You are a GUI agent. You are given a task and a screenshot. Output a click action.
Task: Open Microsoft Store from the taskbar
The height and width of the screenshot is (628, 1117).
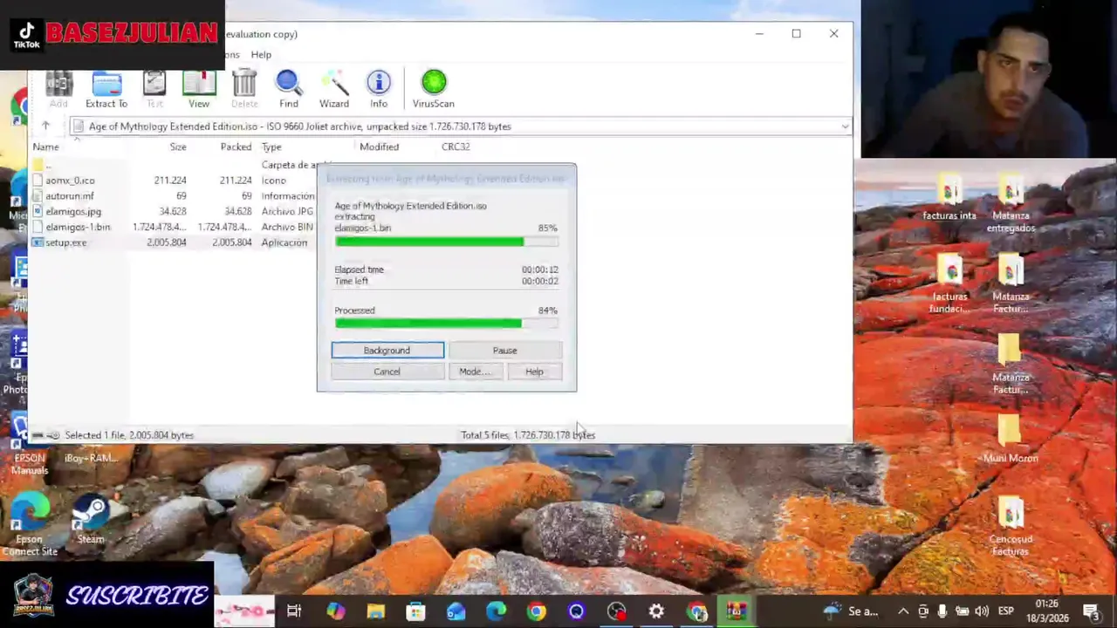[415, 611]
